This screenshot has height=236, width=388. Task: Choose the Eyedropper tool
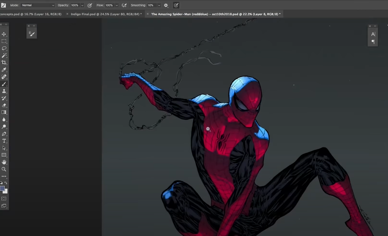coord(4,70)
